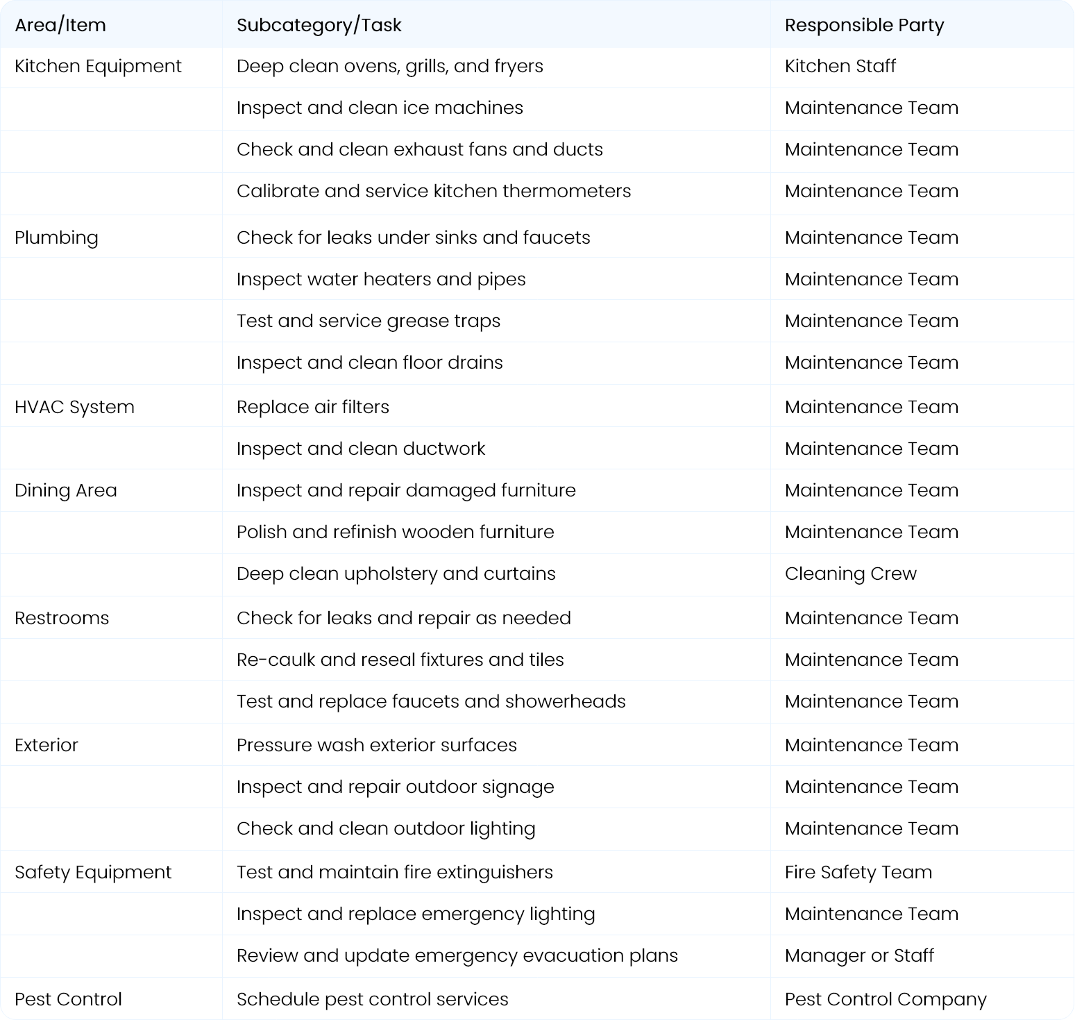
Task: Click 'Deep clean ovens, grills, and fryers'
Action: pos(390,66)
